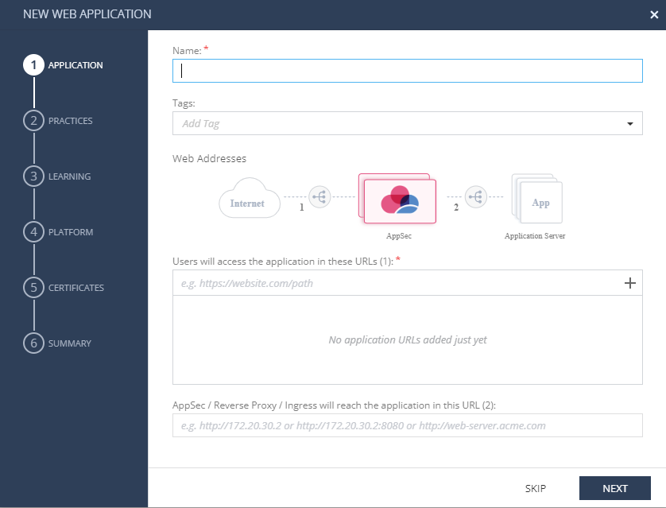This screenshot has height=508, width=666.
Task: Click 'AppSec / Reverse Proxy / Ingress' label
Action: [x=334, y=405]
